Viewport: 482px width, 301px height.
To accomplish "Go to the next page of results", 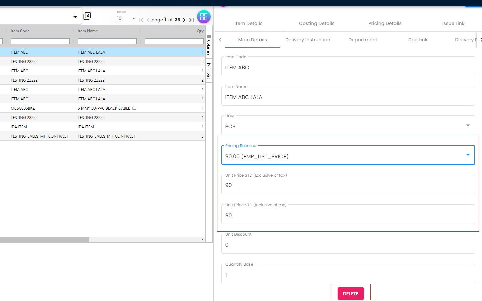I will point(184,20).
